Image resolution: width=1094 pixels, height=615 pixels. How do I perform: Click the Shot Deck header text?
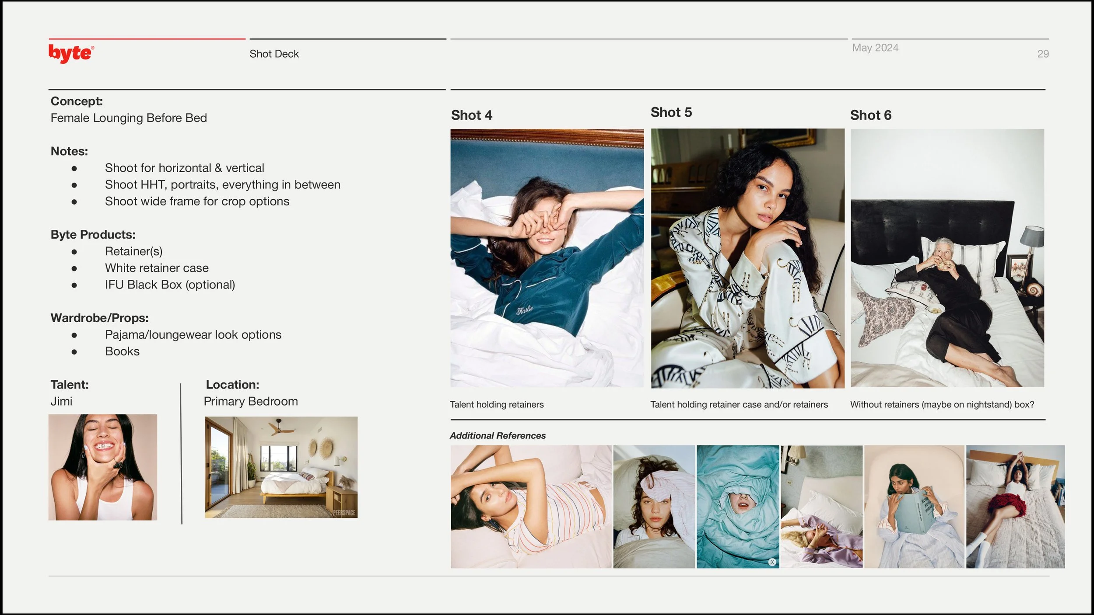click(x=274, y=54)
